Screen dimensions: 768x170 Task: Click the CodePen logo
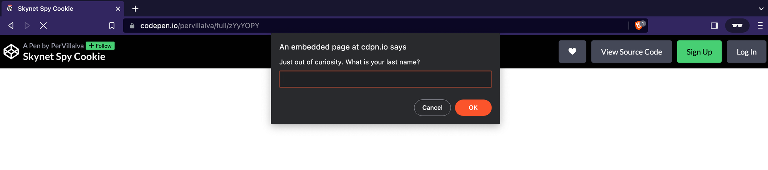[x=11, y=51]
